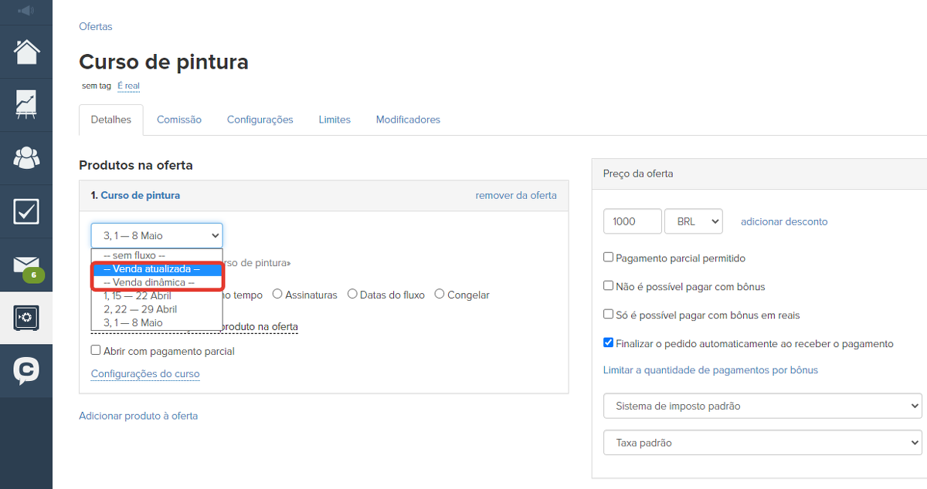Click the home icon in sidebar
The height and width of the screenshot is (489, 927).
coord(26,51)
